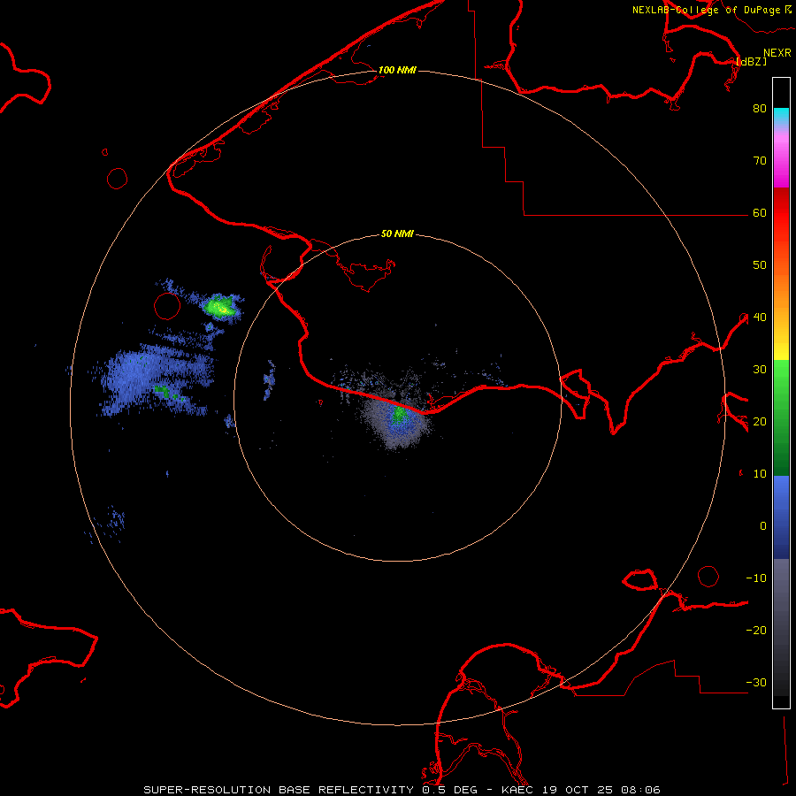Select the NEXLAB-College of DuPage header text
Viewport: 796px width, 796px height.
click(x=706, y=10)
